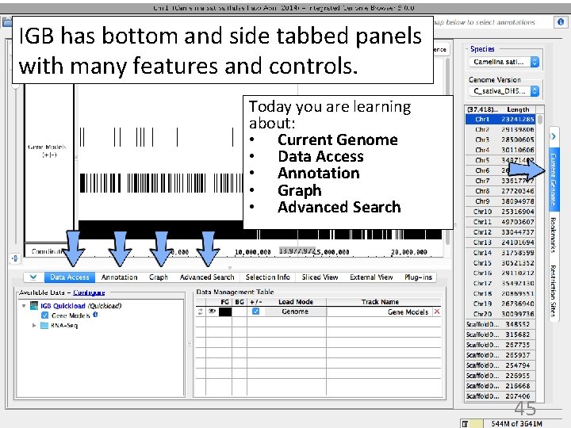Click the trash icon in memory status bar

[466, 423]
